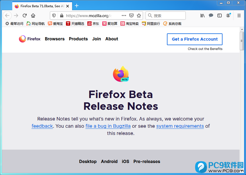
Task: Select the Desktop release notes tab
Action: tap(88, 161)
